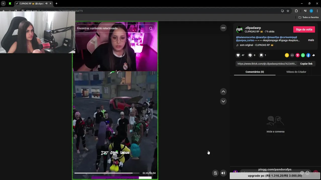Image resolution: width=321 pixels, height=180 pixels.
Task: Close the CLIPADAS RP tab
Action: [x=50, y=3]
